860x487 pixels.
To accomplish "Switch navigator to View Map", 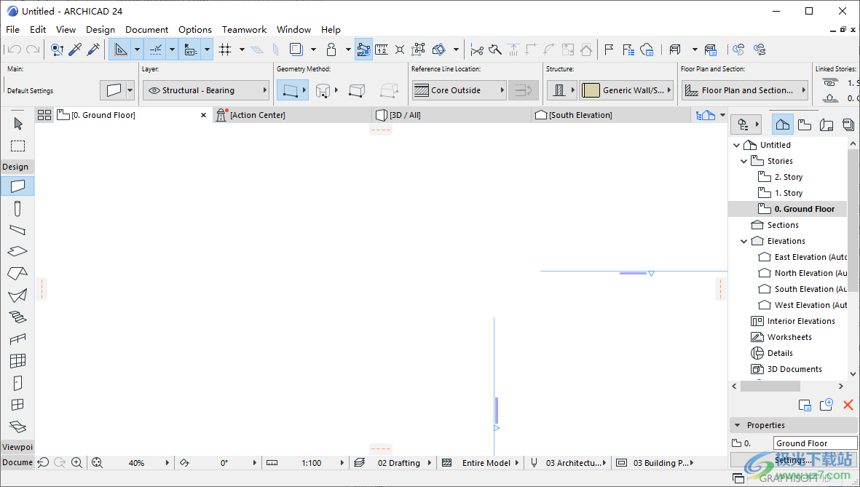I will 805,125.
